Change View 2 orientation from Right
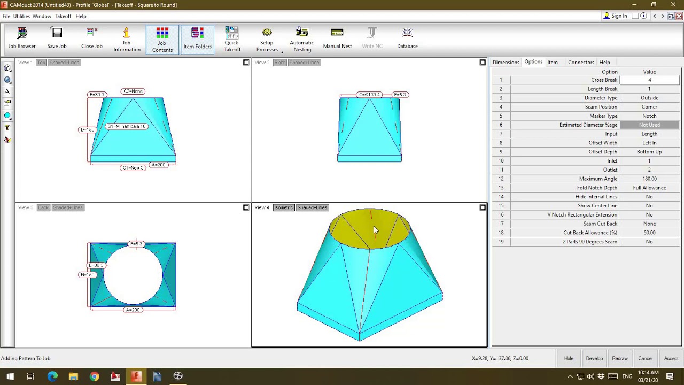The image size is (684, 385). pos(279,63)
